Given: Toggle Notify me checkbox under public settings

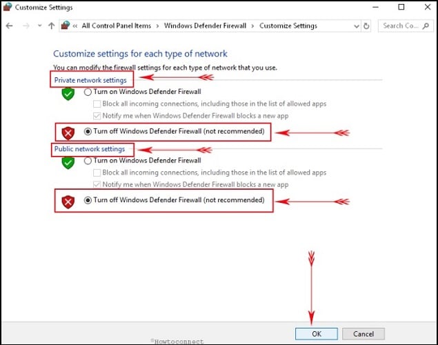Looking at the screenshot, I should [97, 185].
